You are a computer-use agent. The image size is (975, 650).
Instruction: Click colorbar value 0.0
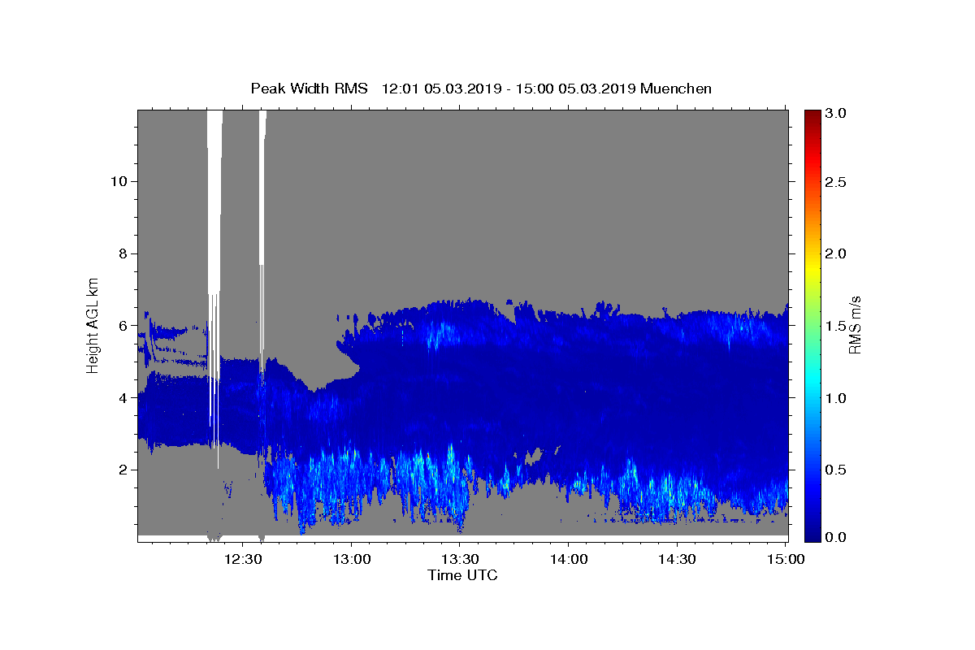(x=836, y=537)
